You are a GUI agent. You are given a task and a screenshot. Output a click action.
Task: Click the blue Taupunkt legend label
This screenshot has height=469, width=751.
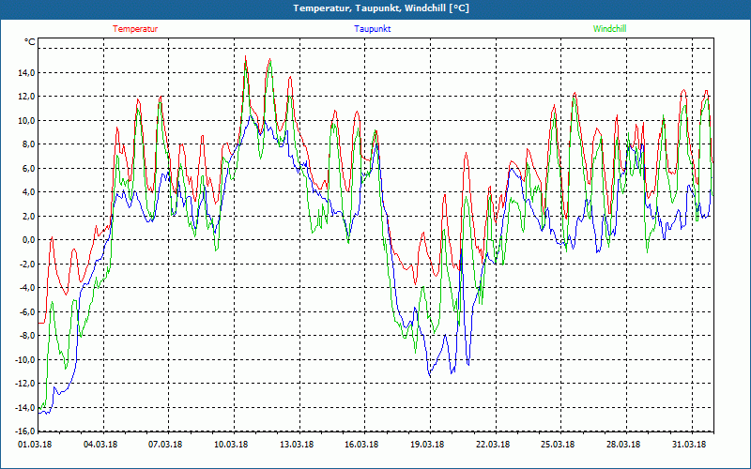click(372, 29)
